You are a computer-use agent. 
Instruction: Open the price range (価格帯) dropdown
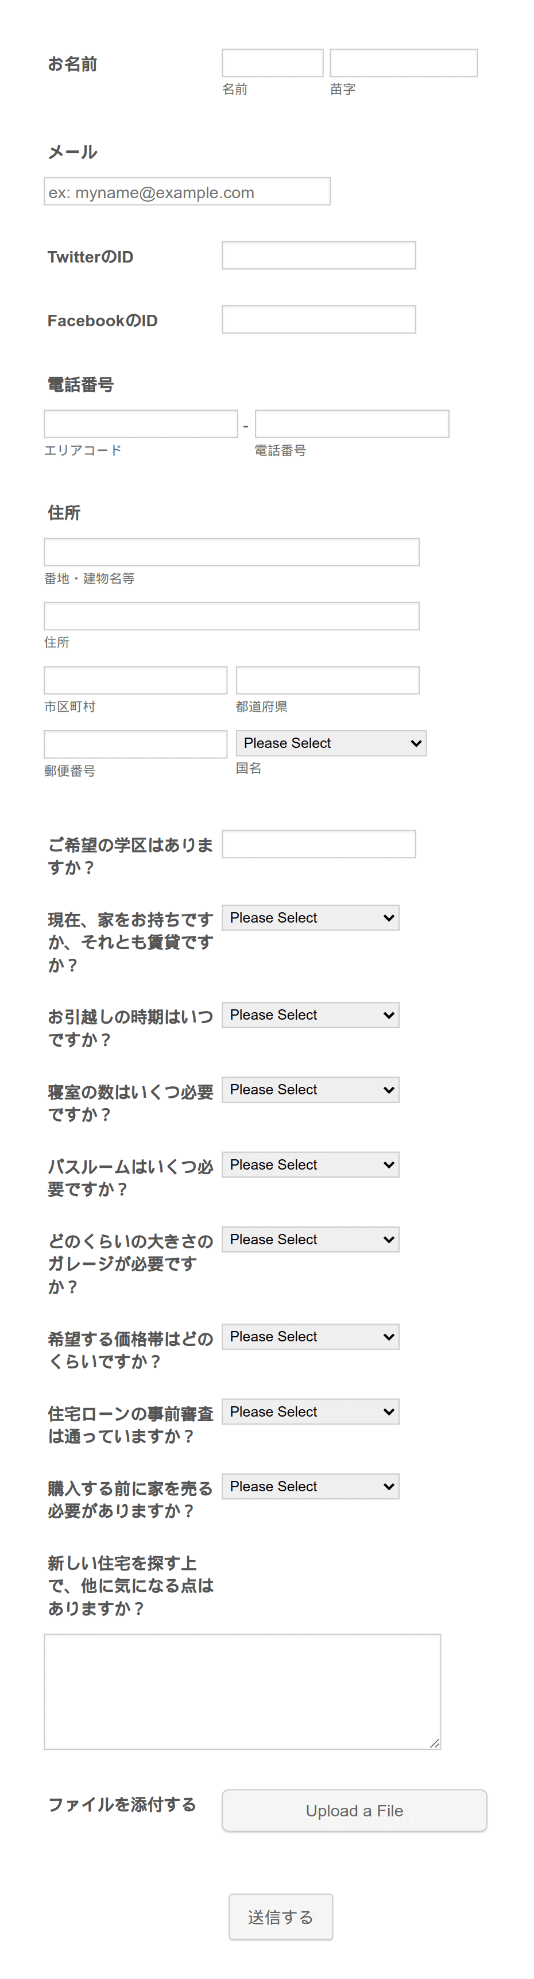[x=311, y=1337]
